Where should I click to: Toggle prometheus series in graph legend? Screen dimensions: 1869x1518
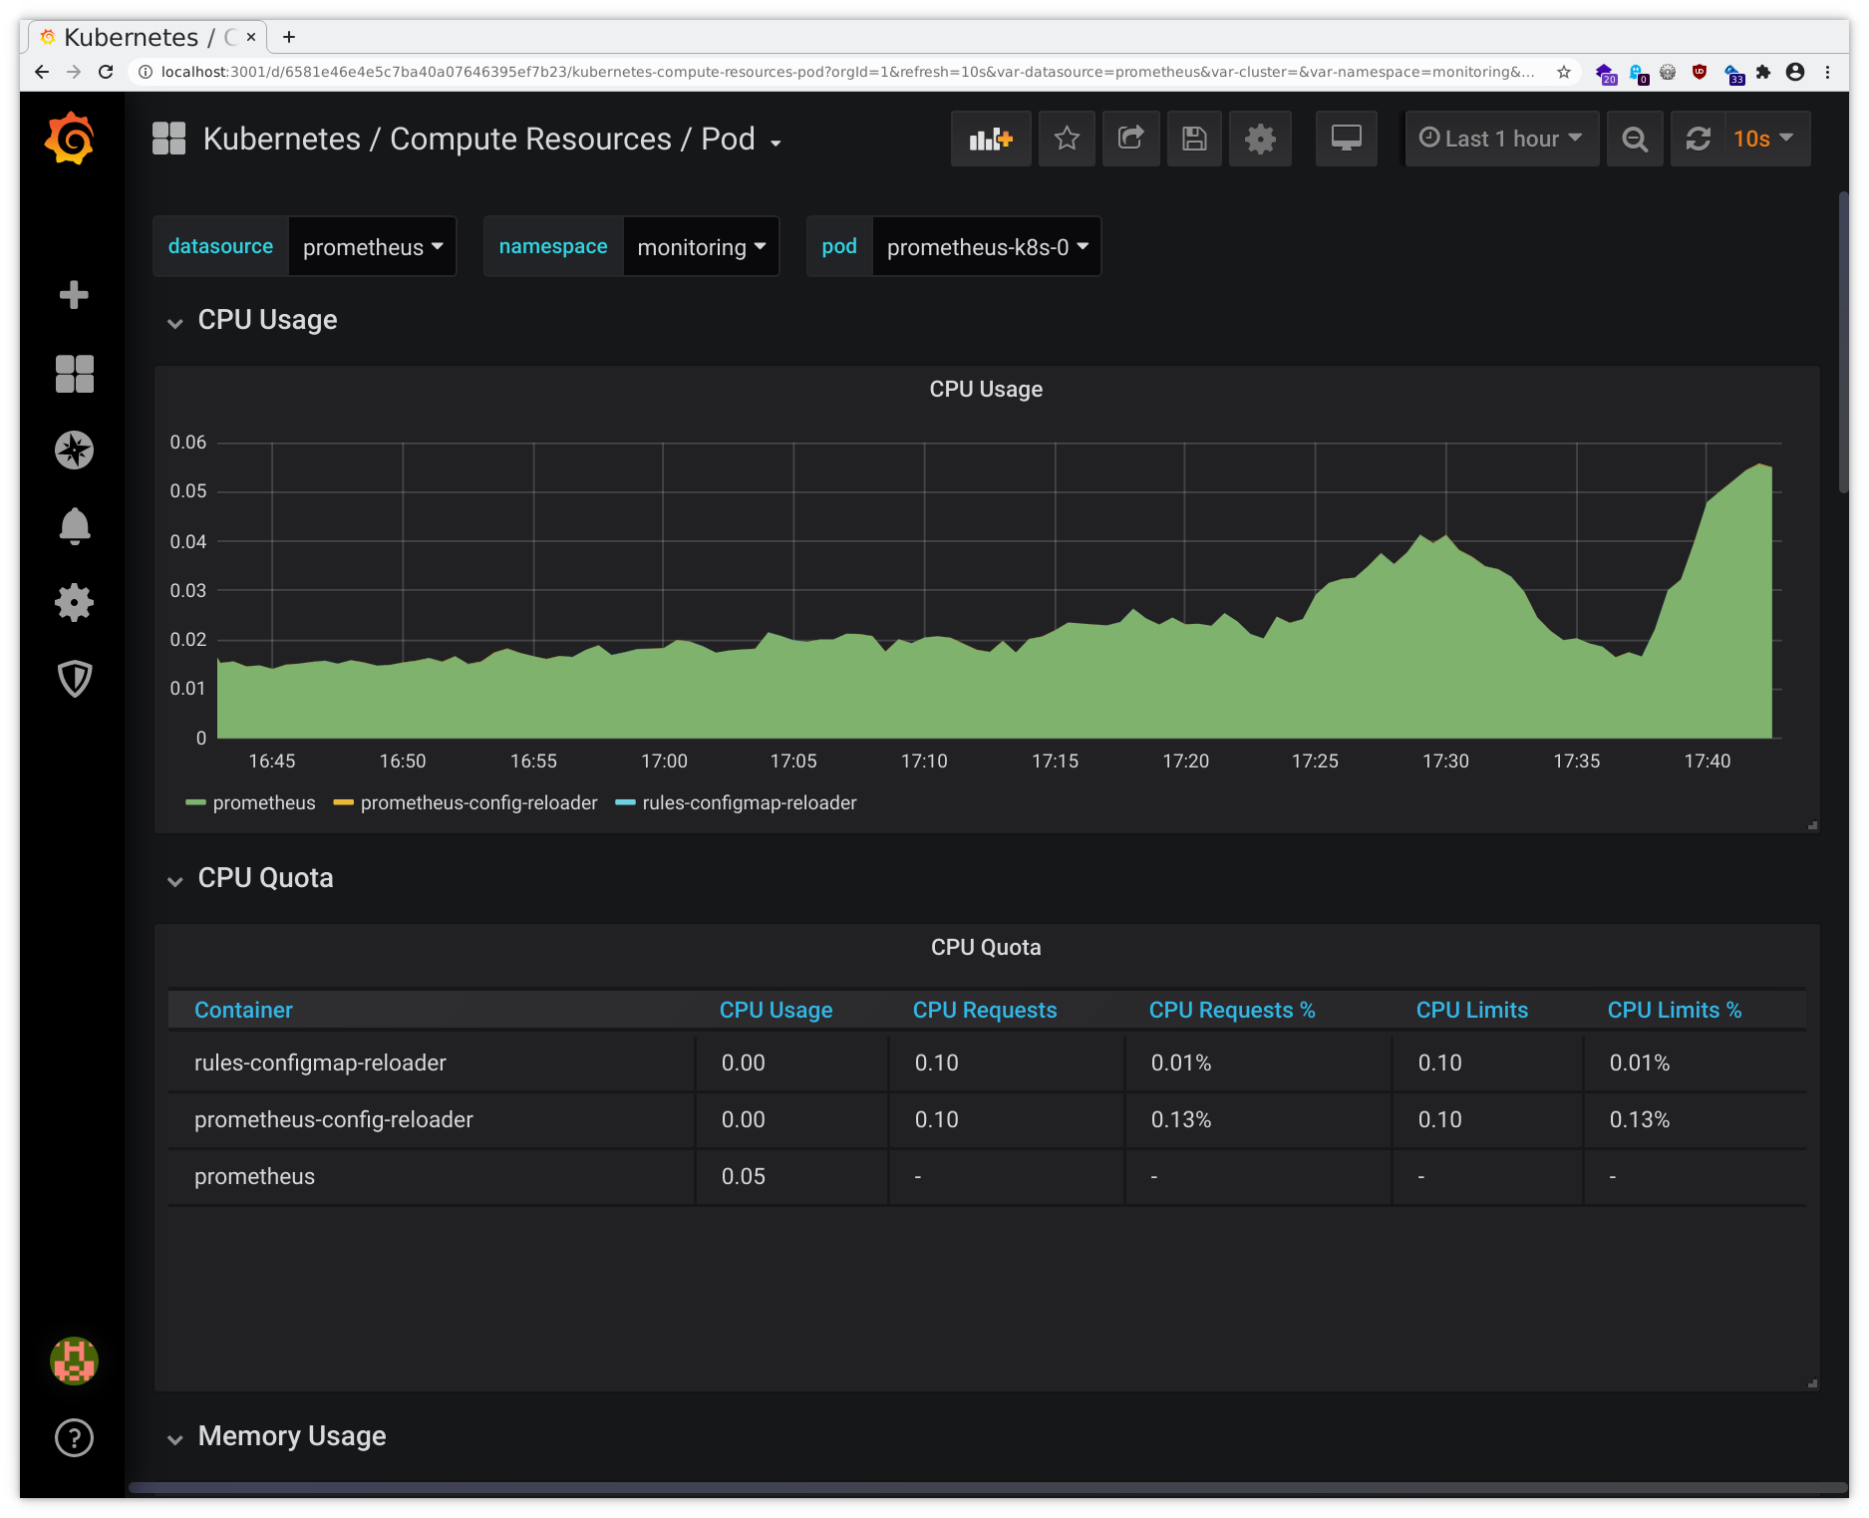[x=263, y=803]
